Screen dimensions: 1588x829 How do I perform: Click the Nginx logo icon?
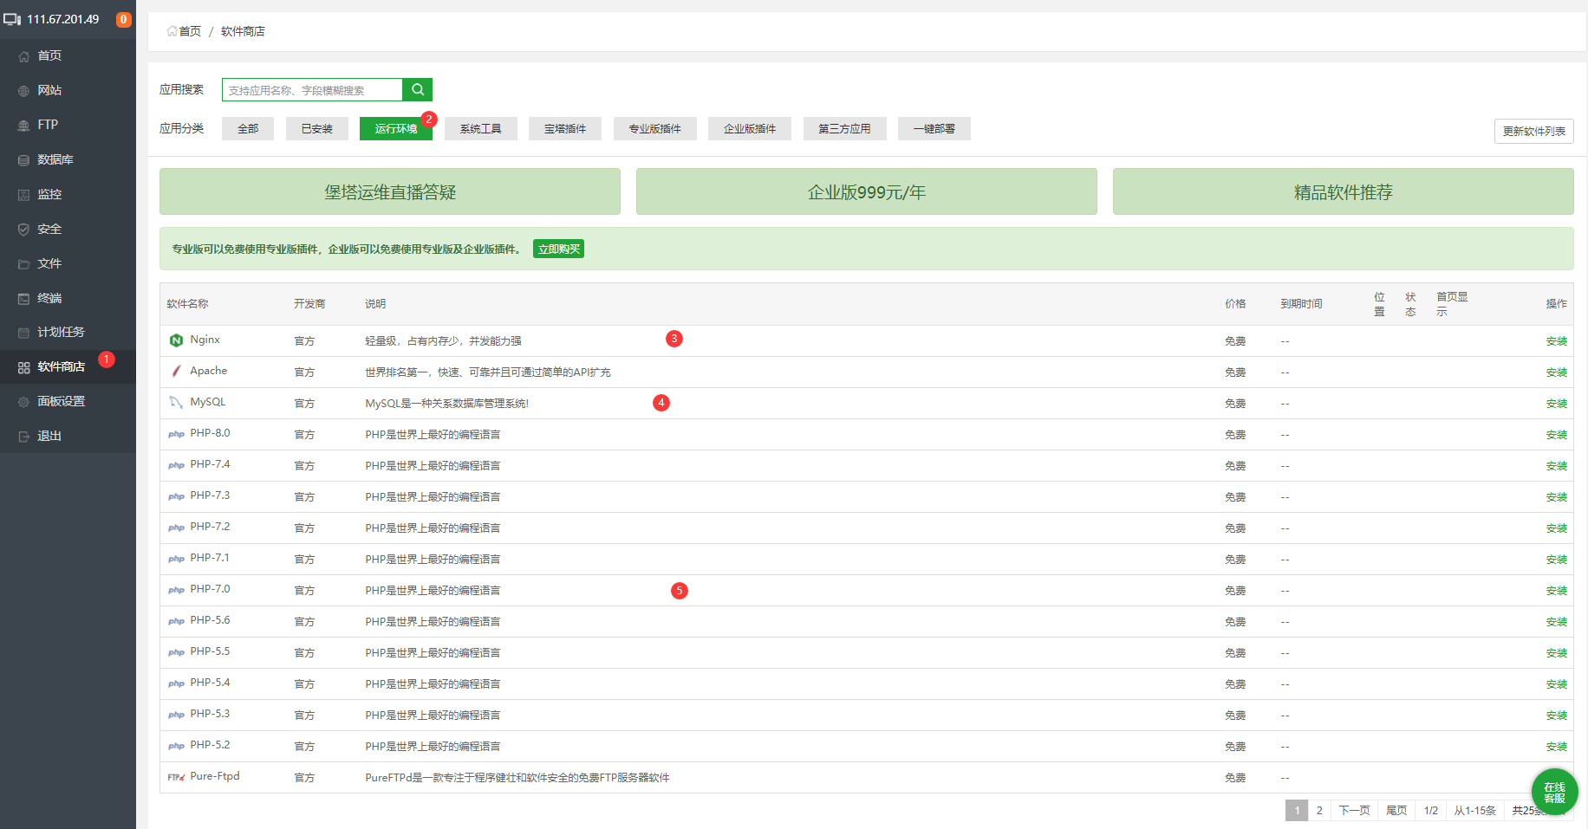click(x=176, y=340)
